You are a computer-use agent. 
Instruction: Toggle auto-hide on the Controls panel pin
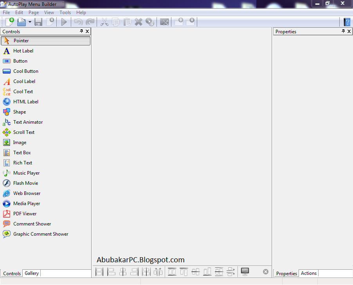coord(82,31)
